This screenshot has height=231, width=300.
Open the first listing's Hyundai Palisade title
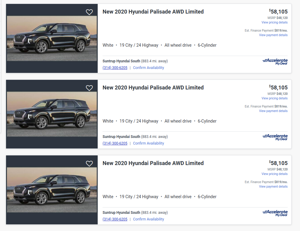pyautogui.click(x=153, y=12)
